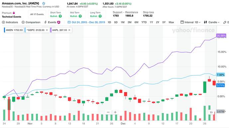Open All 17 Events
Screen dimensions: 229x128
[x=37, y=14]
